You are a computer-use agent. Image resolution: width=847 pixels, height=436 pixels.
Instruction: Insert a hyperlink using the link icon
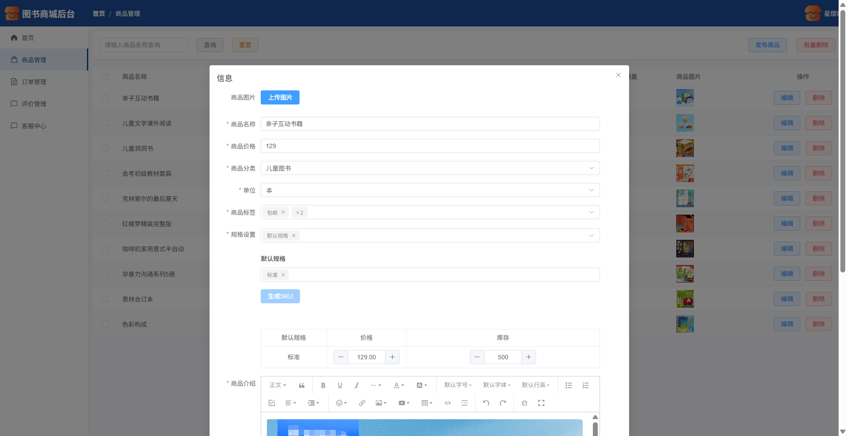(x=362, y=403)
